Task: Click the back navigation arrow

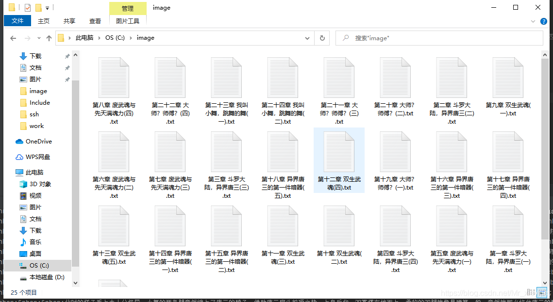Action: point(13,38)
